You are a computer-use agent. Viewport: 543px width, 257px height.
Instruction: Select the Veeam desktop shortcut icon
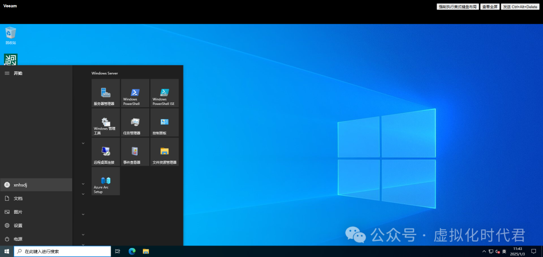[x=11, y=59]
